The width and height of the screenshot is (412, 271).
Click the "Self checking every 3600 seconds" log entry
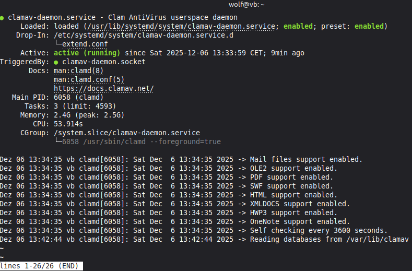[x=319, y=230]
